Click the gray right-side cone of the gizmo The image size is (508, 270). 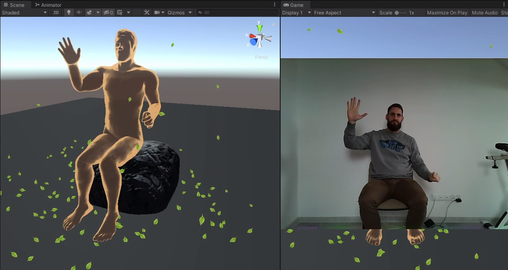pyautogui.click(x=268, y=39)
